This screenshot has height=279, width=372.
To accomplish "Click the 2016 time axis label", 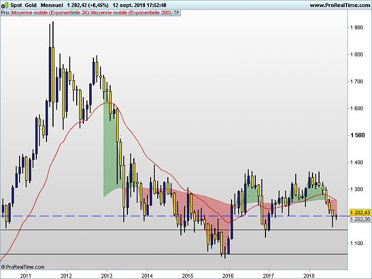I will (228, 275).
